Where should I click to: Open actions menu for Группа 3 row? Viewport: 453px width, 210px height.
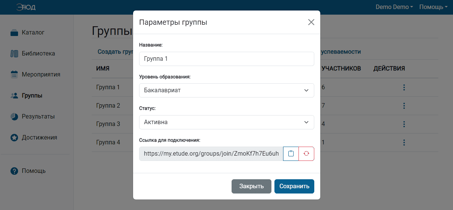click(404, 124)
